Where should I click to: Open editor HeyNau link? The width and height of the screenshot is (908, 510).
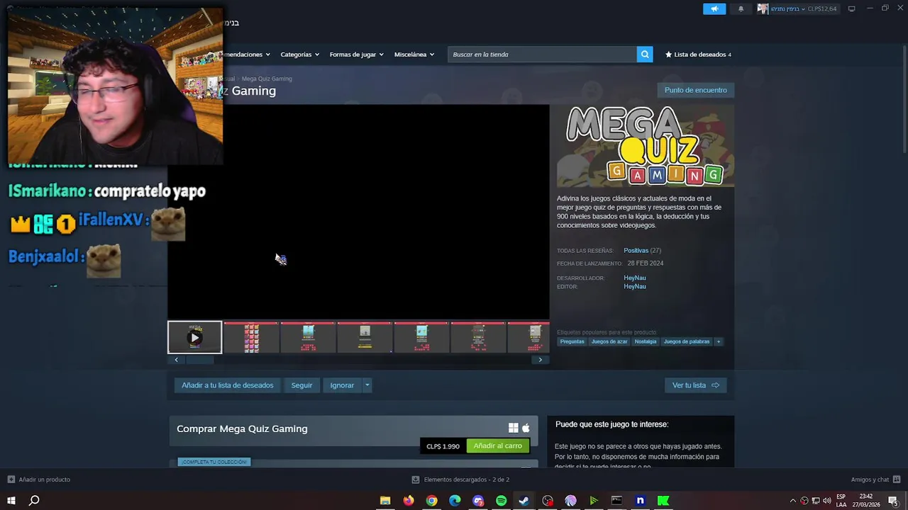tap(634, 287)
